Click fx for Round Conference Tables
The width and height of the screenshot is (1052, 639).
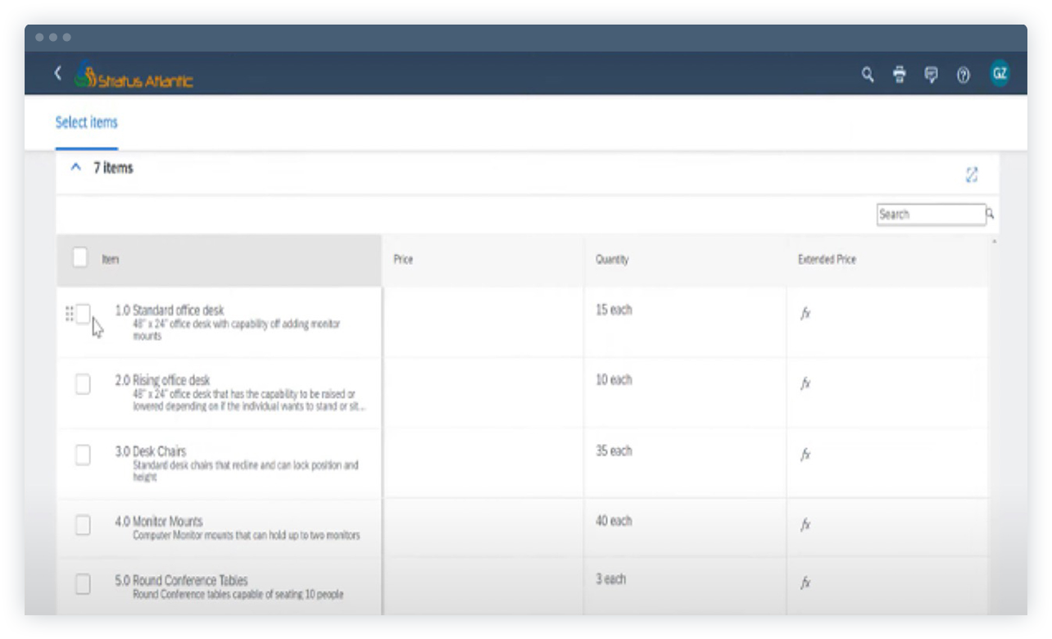point(805,582)
